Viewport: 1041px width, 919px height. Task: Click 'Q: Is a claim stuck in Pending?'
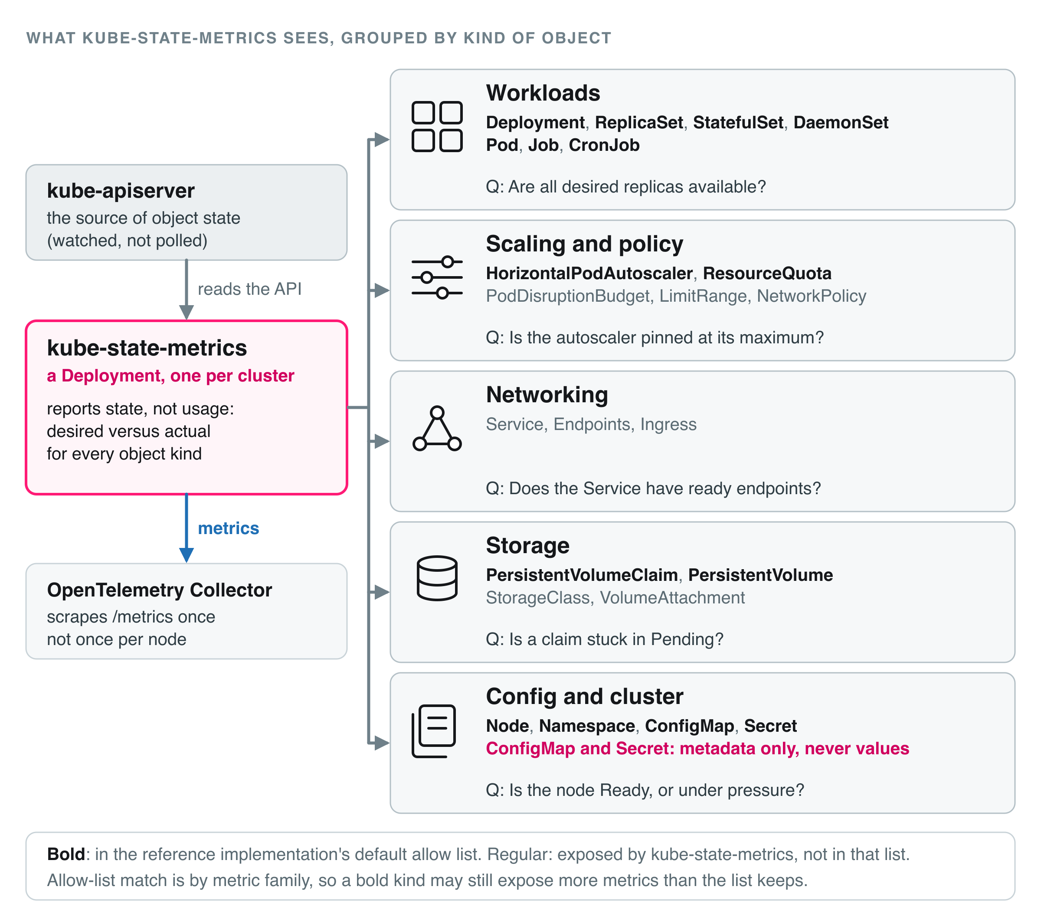[605, 639]
